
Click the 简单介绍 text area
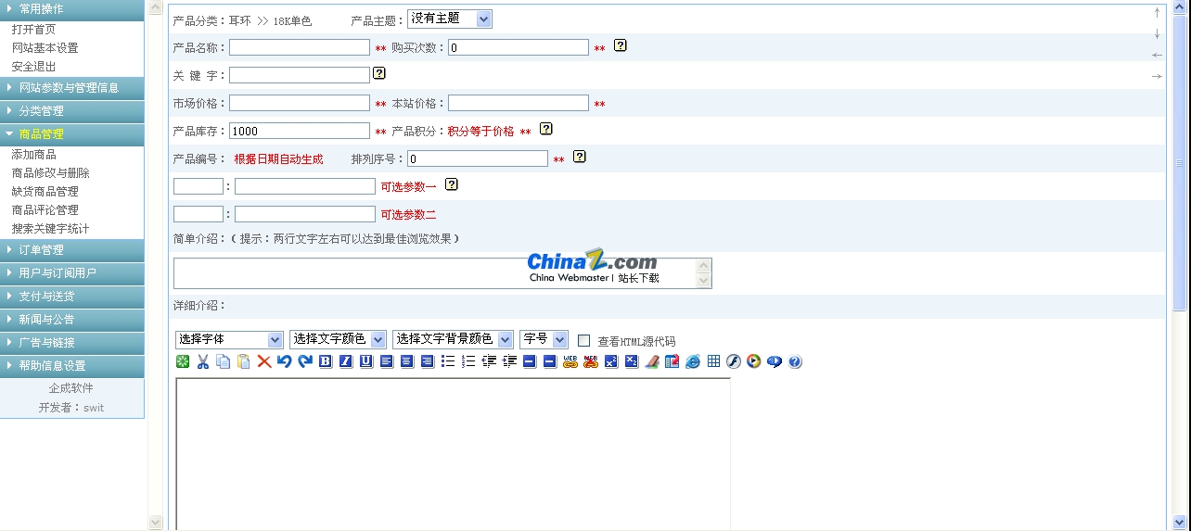pyautogui.click(x=442, y=273)
